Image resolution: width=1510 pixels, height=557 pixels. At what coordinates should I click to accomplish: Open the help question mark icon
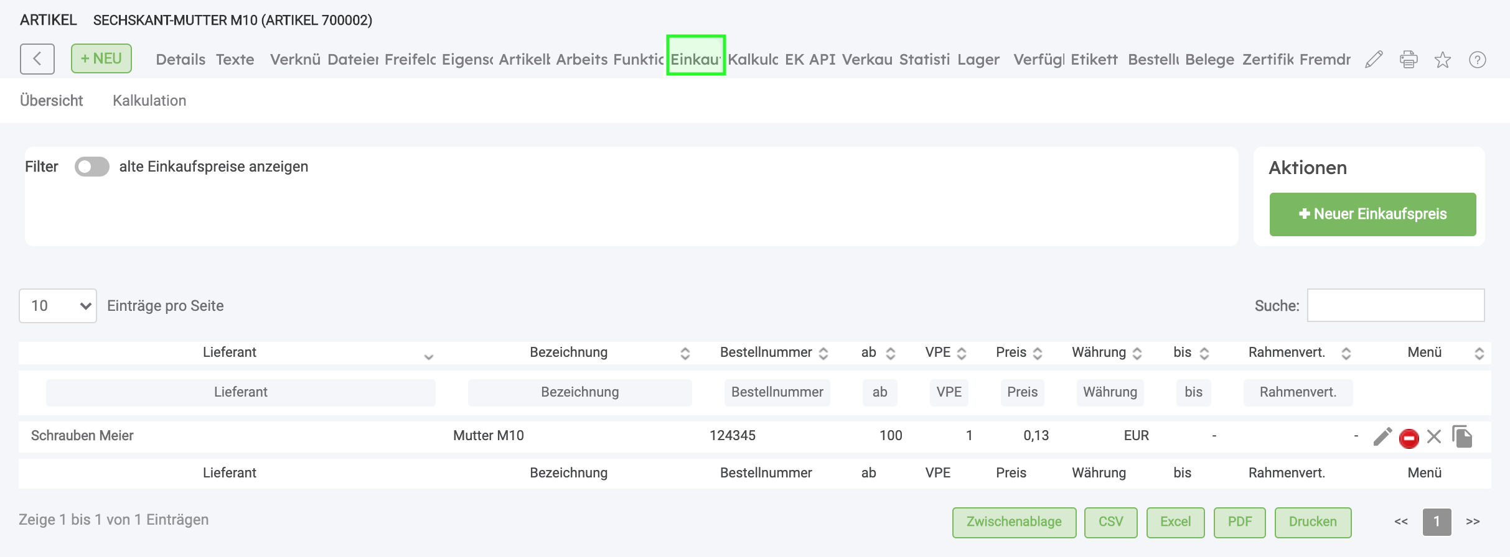(x=1478, y=60)
